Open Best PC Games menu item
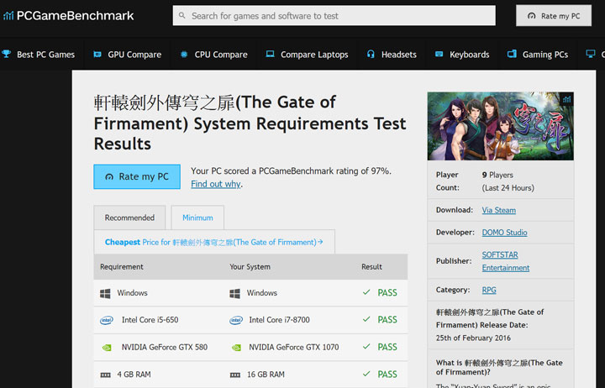 (x=46, y=55)
